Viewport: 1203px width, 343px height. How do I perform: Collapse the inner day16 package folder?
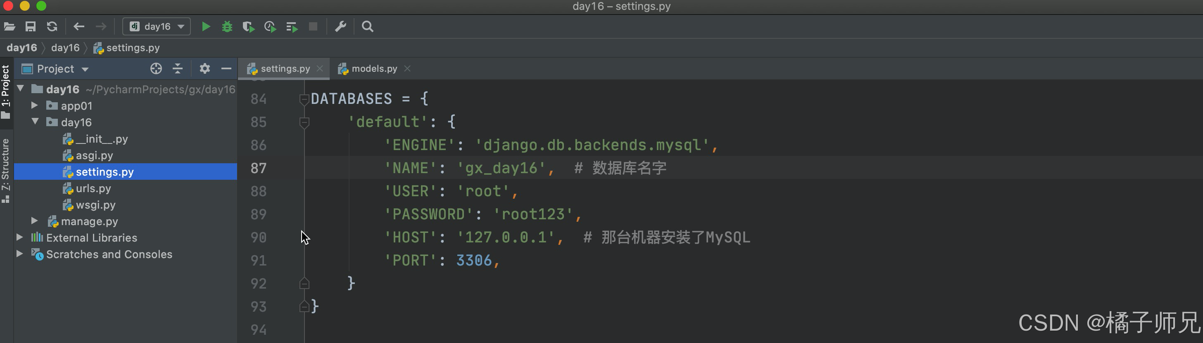(x=35, y=122)
